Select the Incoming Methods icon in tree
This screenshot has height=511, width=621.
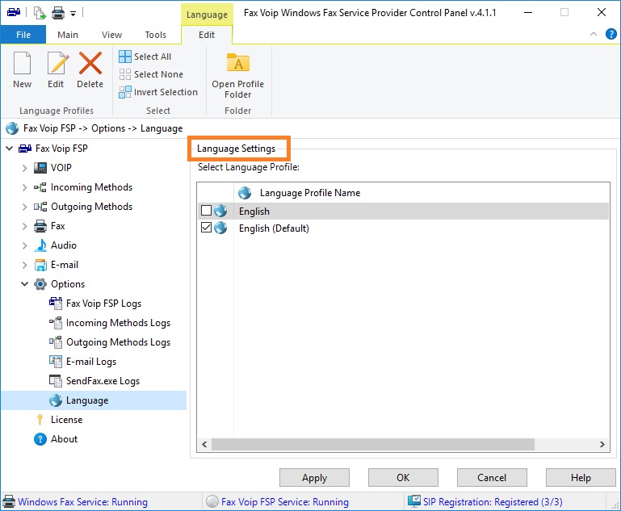coord(40,187)
